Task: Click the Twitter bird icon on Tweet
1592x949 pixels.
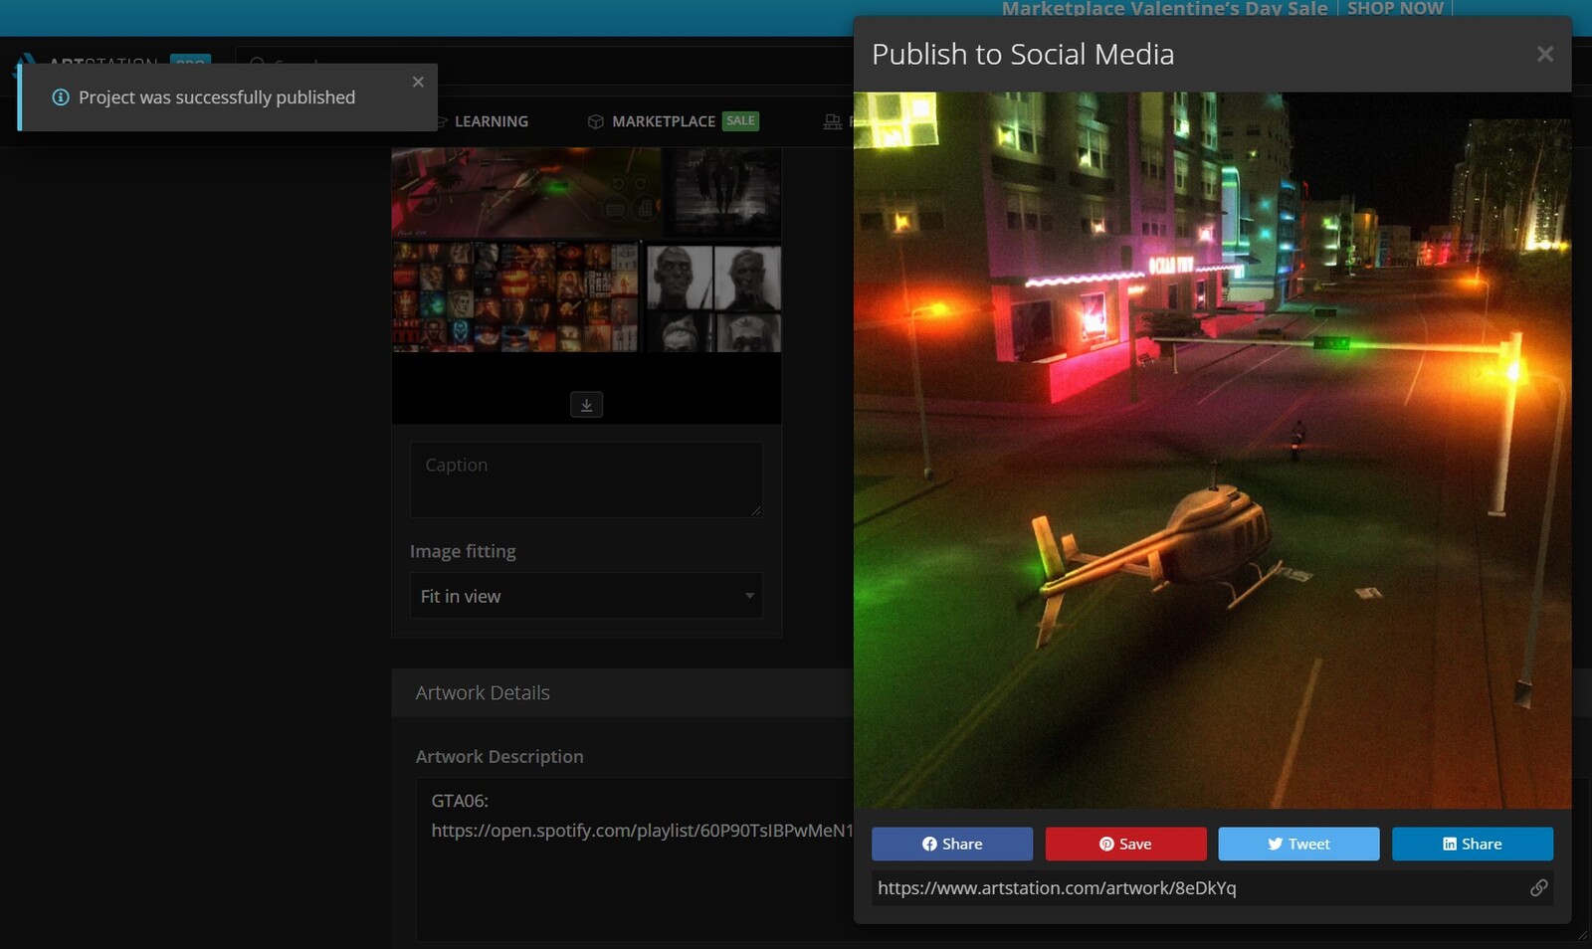Action: [1275, 844]
